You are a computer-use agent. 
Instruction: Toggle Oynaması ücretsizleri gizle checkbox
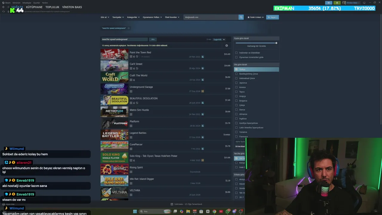pos(236,57)
